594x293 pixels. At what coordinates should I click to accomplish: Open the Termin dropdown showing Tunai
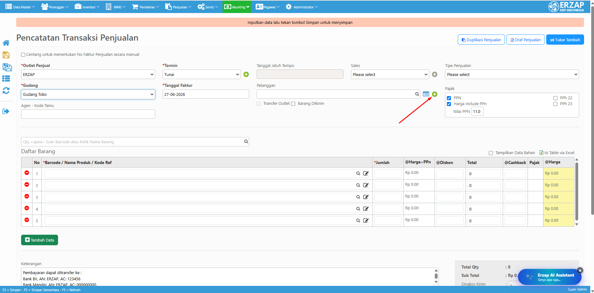(202, 74)
